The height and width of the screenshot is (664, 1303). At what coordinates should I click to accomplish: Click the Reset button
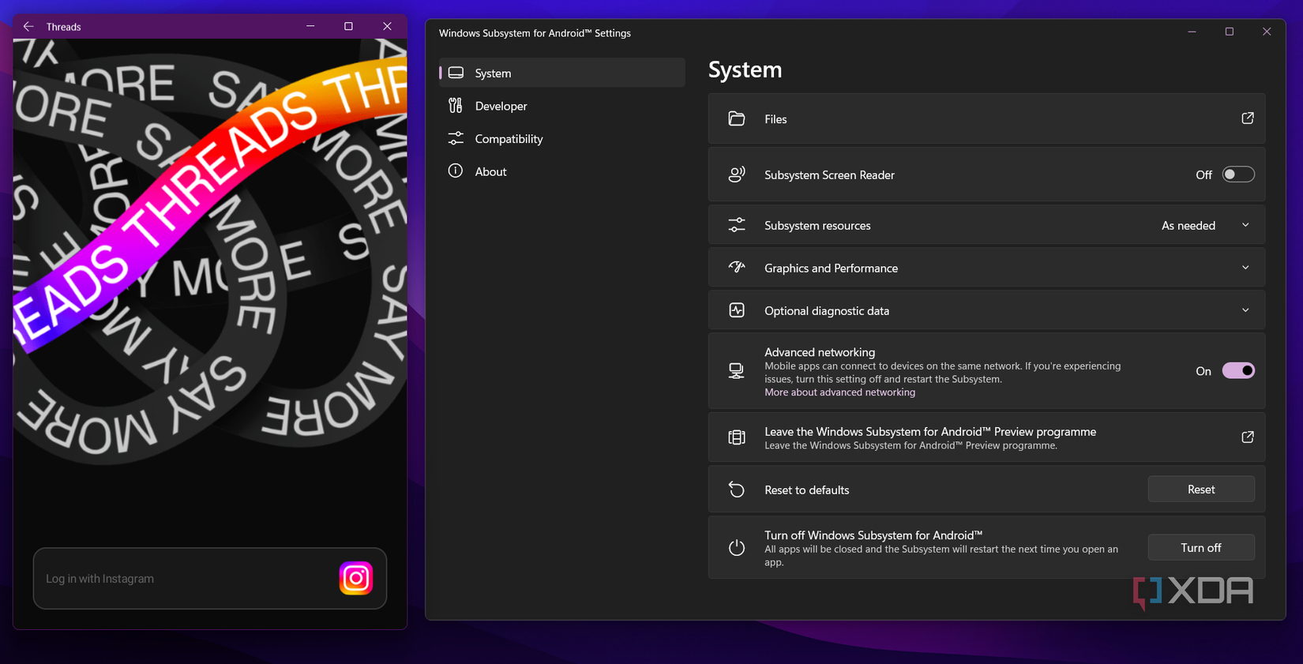point(1201,490)
